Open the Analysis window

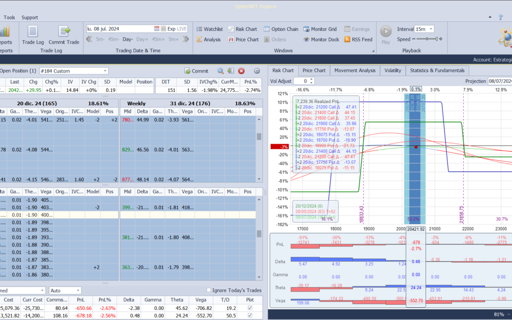coord(209,39)
